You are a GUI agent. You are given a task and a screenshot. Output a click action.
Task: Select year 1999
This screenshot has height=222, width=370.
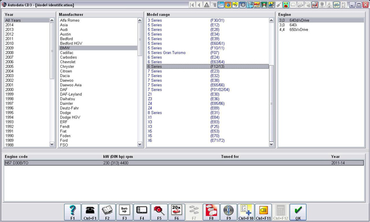(10, 94)
